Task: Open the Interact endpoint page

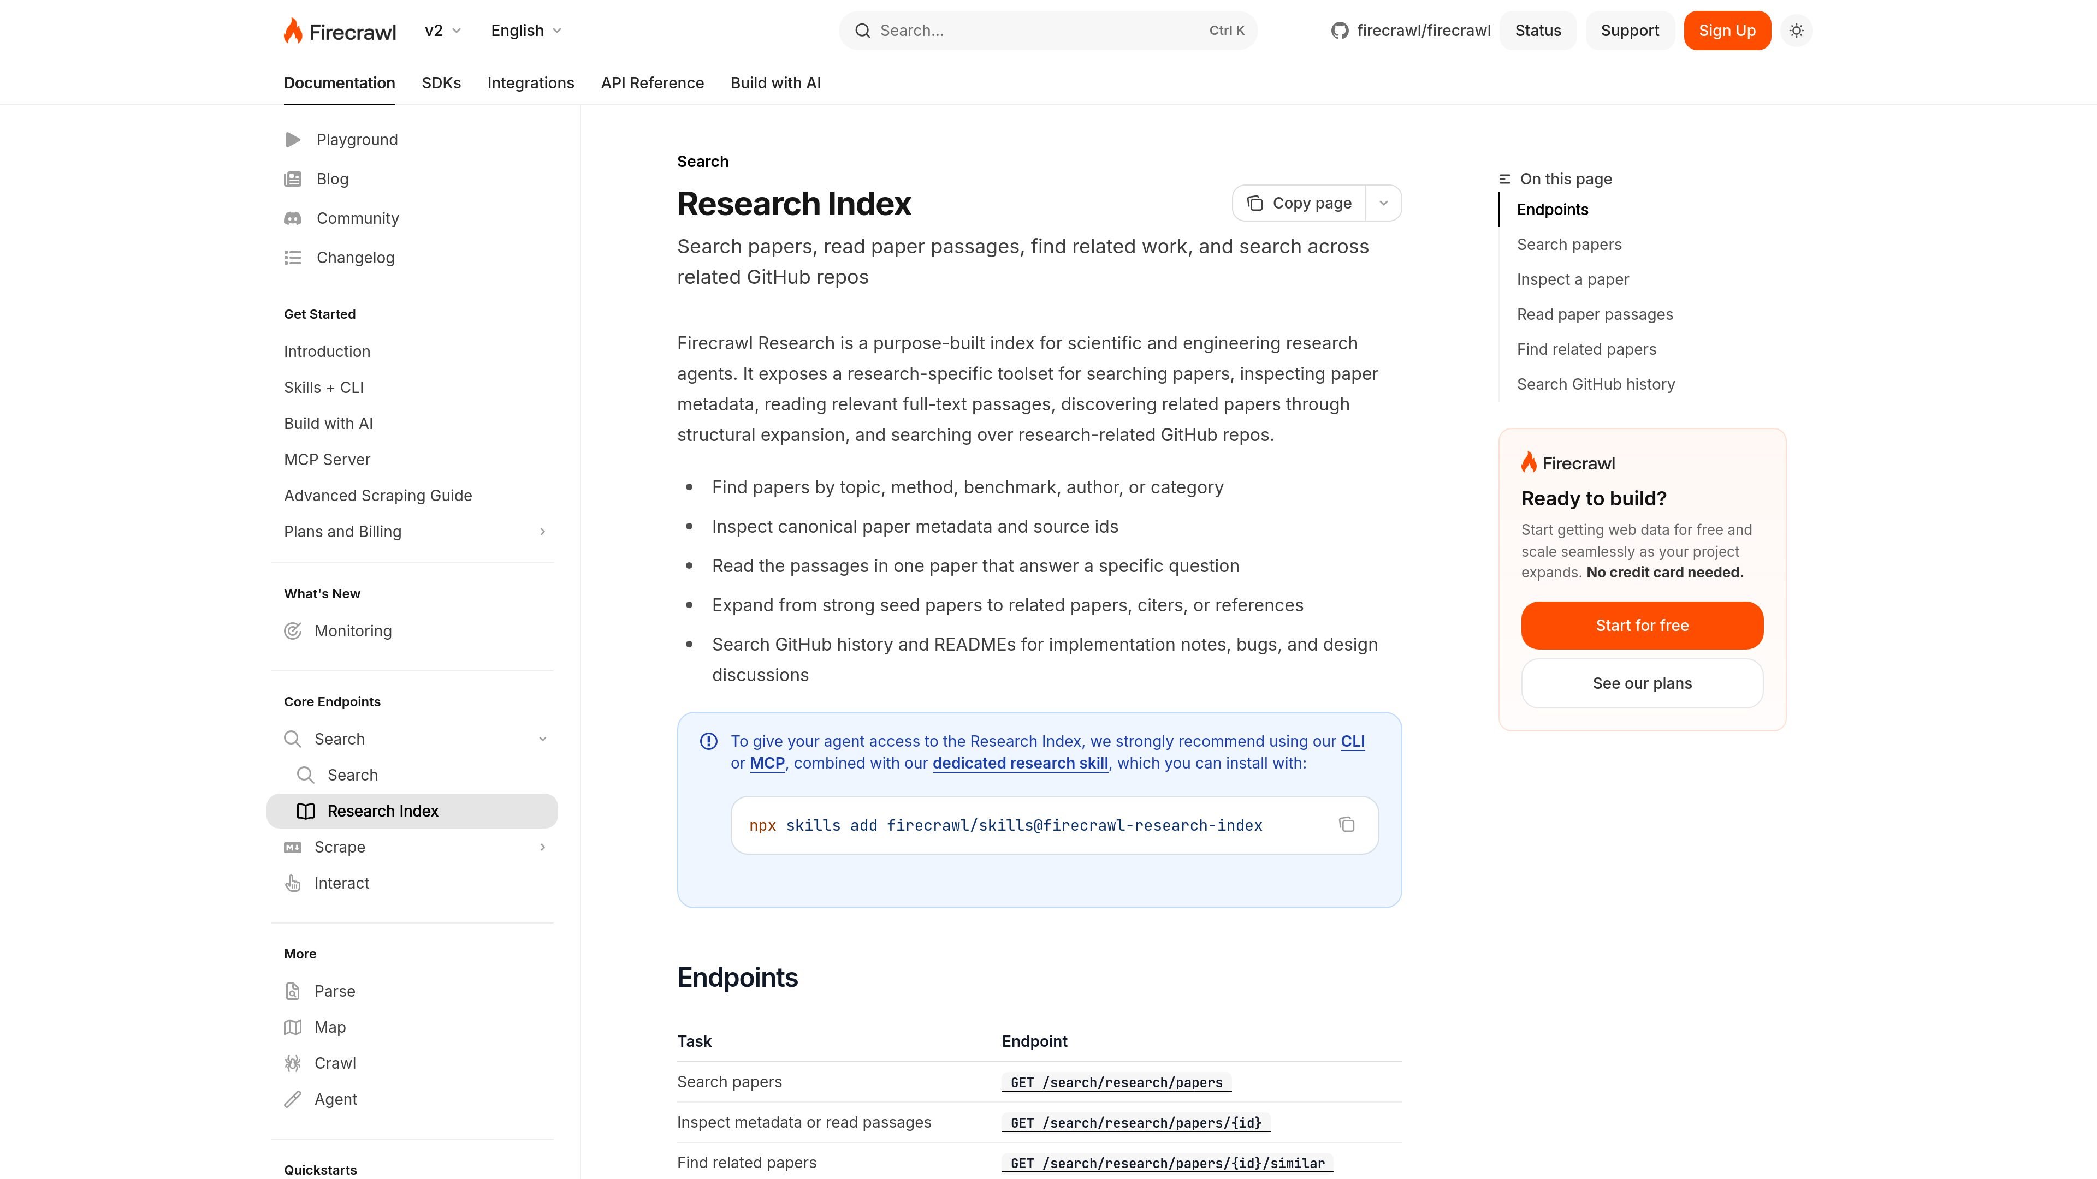Action: coord(325,884)
